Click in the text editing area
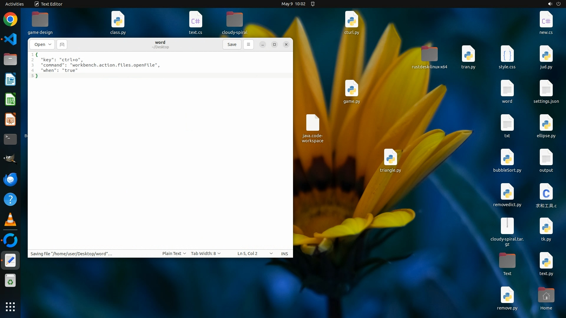 click(160, 162)
